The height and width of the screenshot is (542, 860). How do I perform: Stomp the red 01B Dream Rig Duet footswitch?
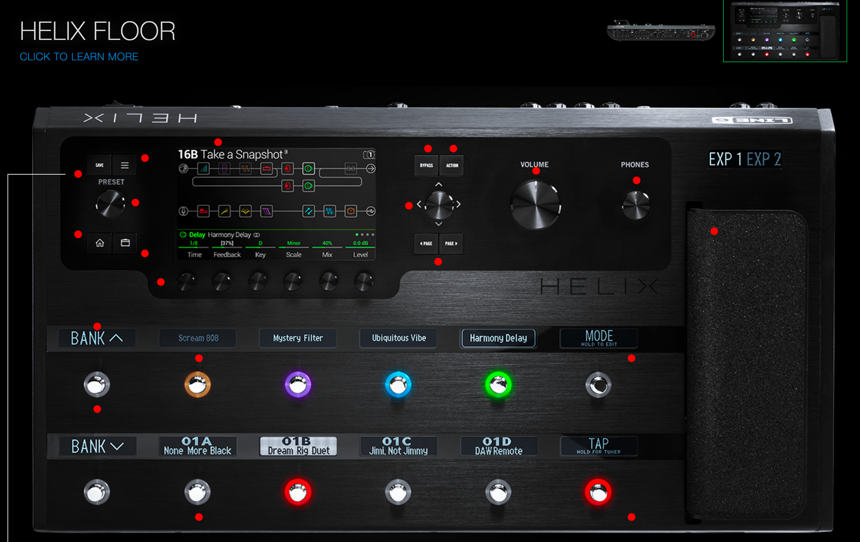tap(298, 493)
